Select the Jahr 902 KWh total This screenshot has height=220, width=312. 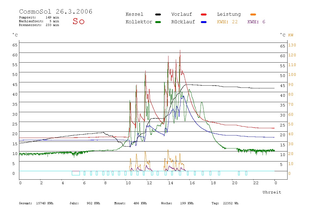coord(85,203)
